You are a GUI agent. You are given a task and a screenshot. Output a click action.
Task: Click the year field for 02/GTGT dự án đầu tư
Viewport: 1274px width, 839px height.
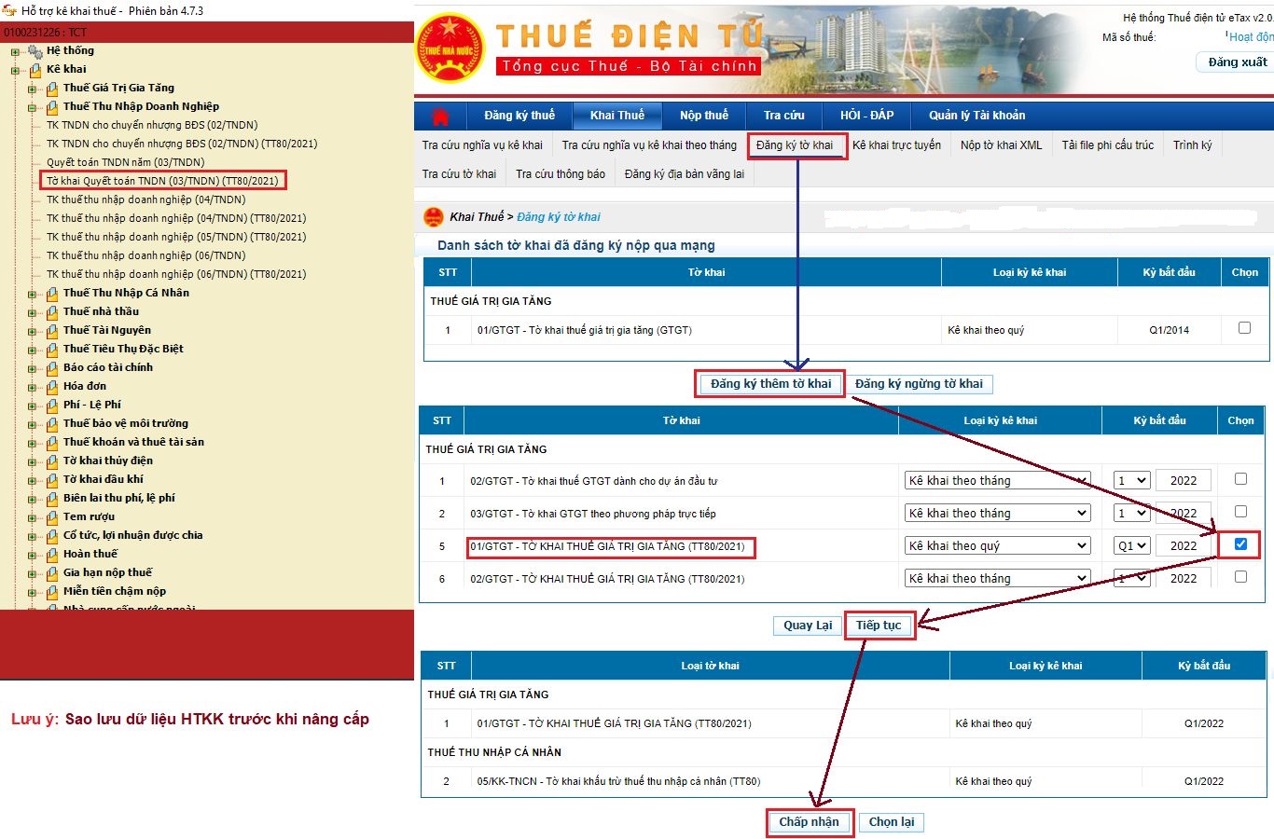pyautogui.click(x=1183, y=481)
